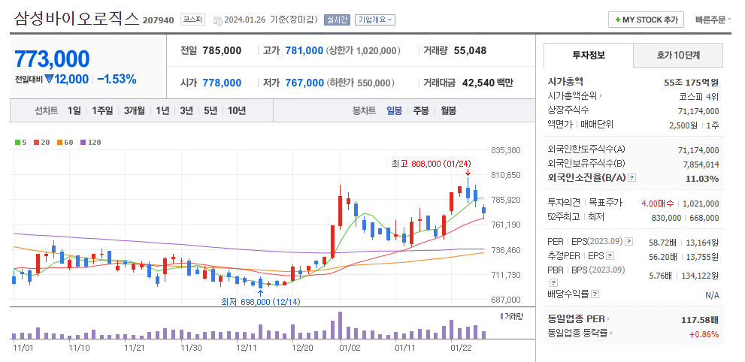
Task: Click the tallest volume bar near 01/02
Action: (340, 325)
